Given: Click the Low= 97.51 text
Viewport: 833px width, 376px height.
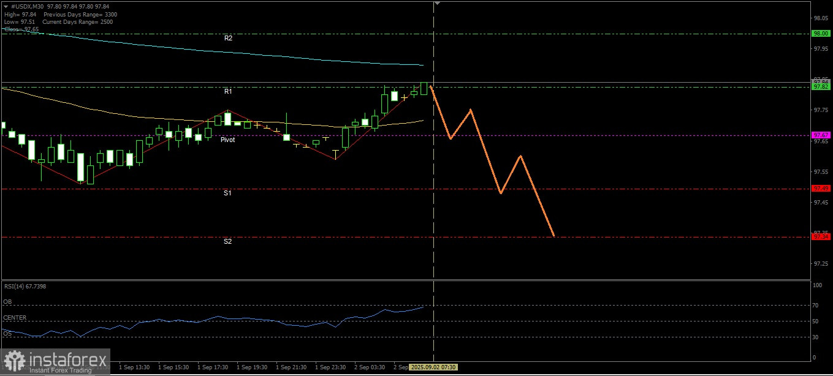Looking at the screenshot, I should tap(19, 21).
